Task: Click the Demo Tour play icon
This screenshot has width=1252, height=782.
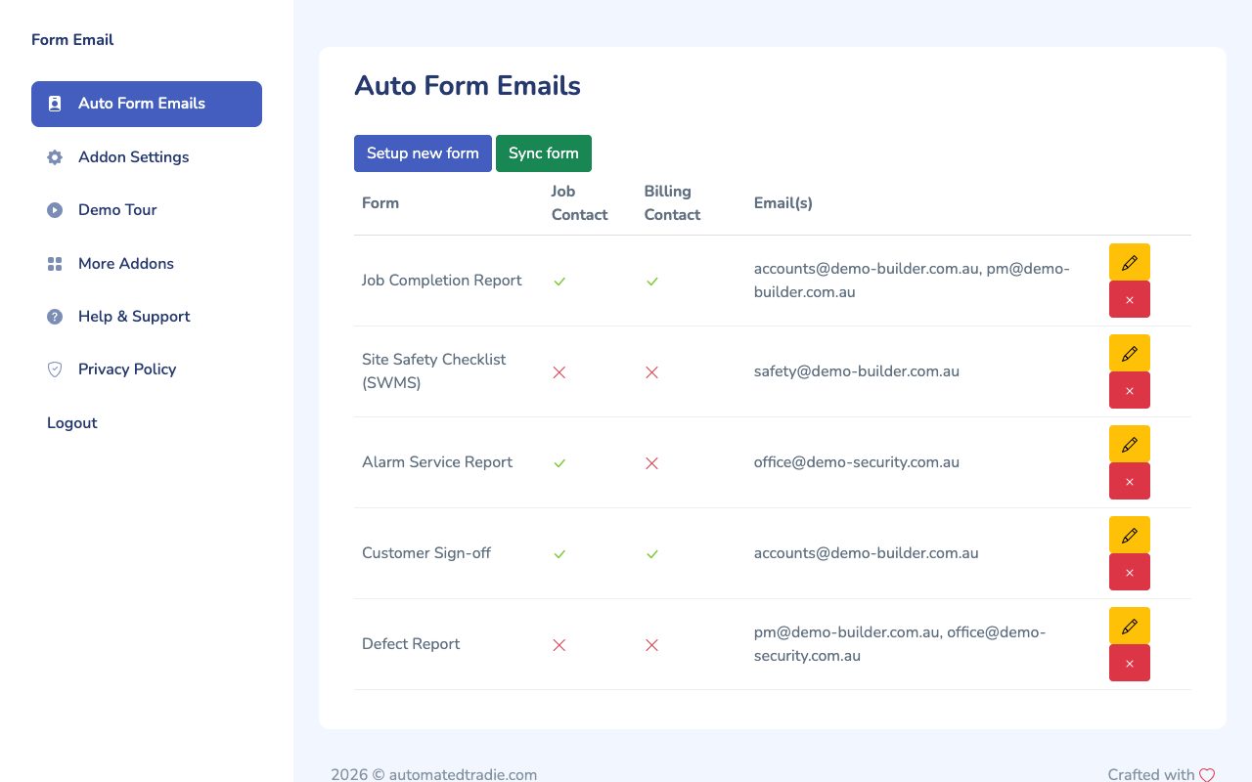Action: tap(55, 210)
